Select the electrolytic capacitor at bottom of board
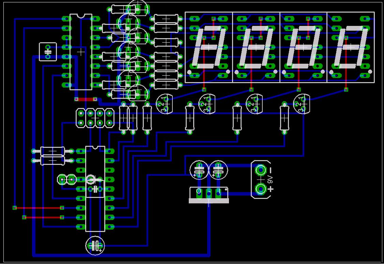This screenshot has width=384, height=264. click(x=95, y=245)
